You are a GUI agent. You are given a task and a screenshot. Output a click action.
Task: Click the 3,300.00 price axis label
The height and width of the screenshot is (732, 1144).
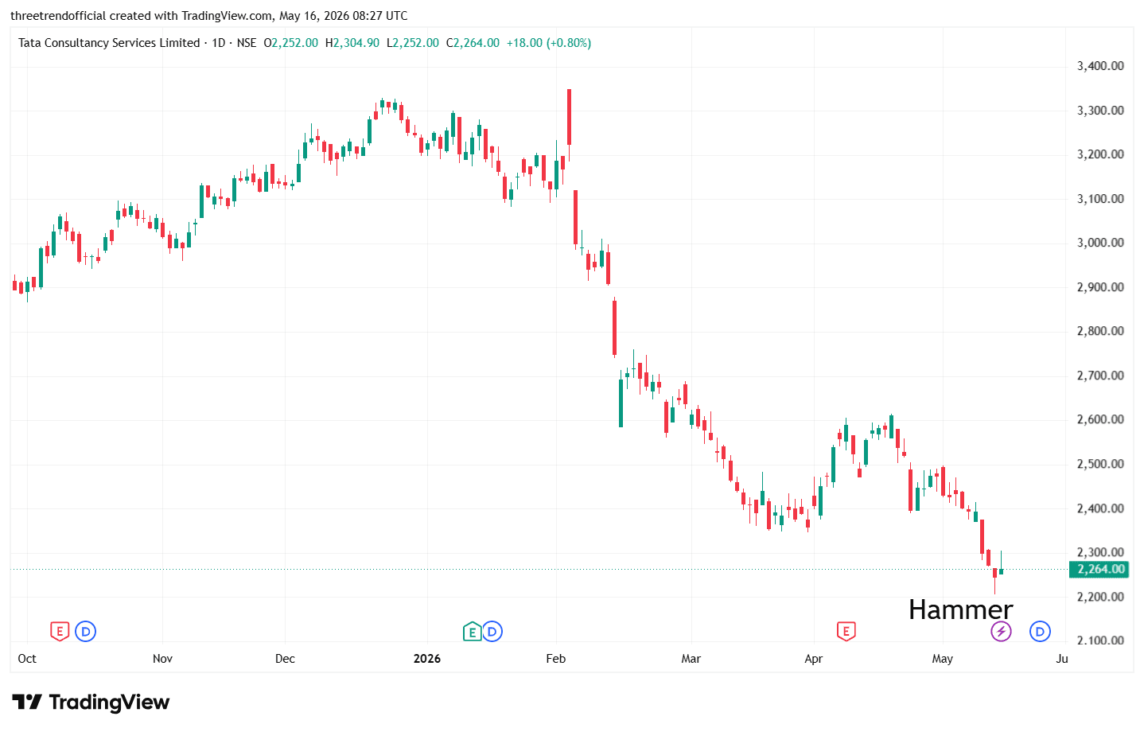(1100, 111)
